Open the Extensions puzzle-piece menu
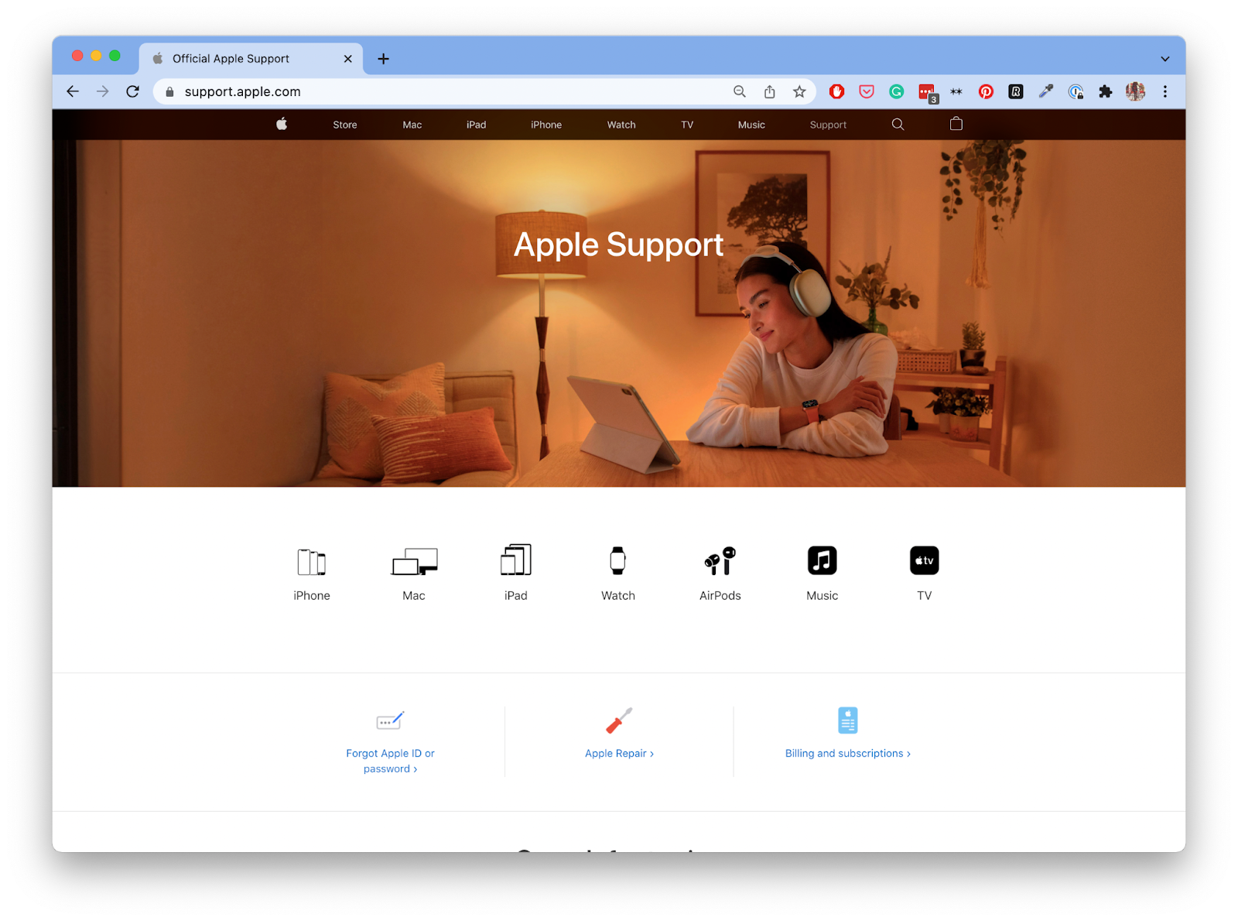 tap(1106, 91)
